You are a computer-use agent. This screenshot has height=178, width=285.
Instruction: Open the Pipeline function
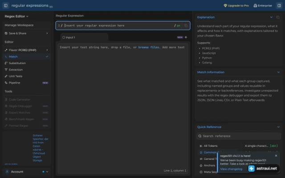click(x=27, y=83)
